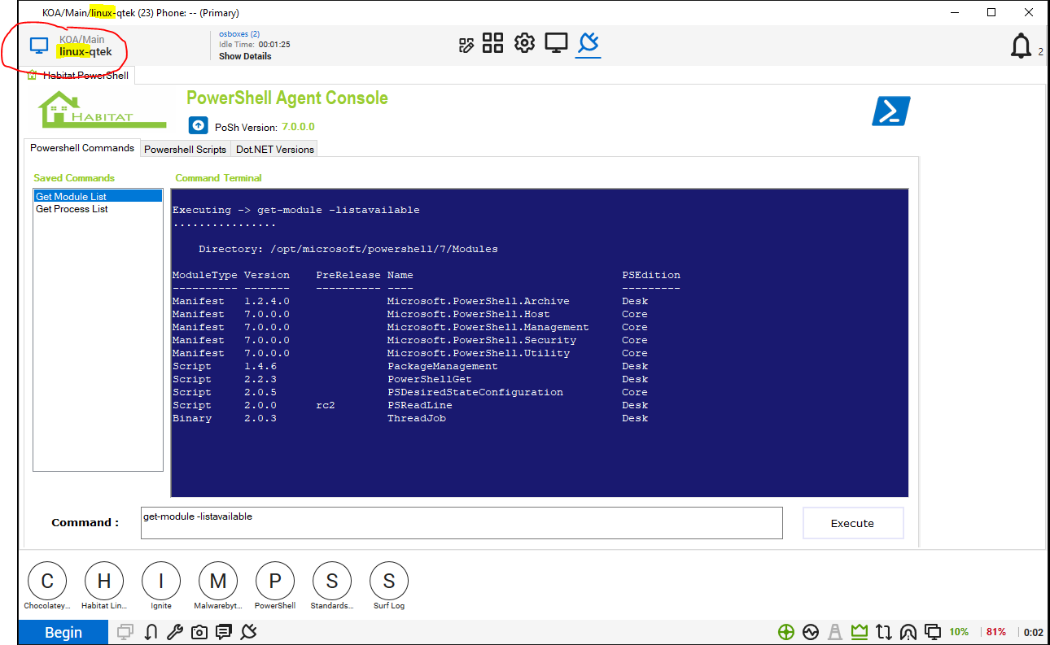This screenshot has width=1050, height=645.
Task: Click the blue PowerShell logo icon
Action: 891,111
